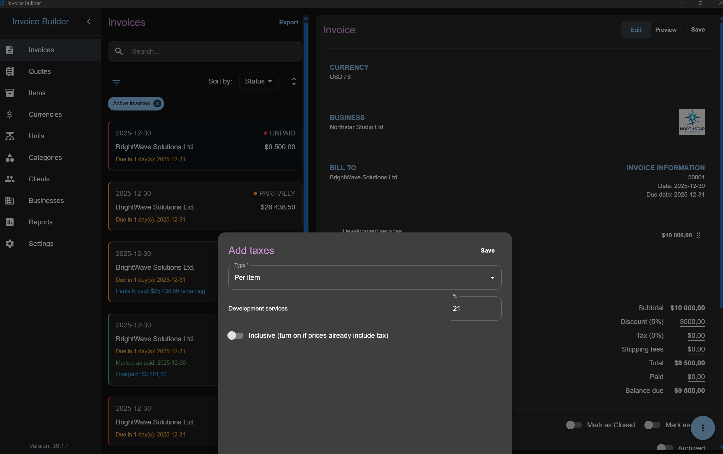This screenshot has width=723, height=454.
Task: Remove the Active invoices filter chip
Action: click(x=157, y=103)
